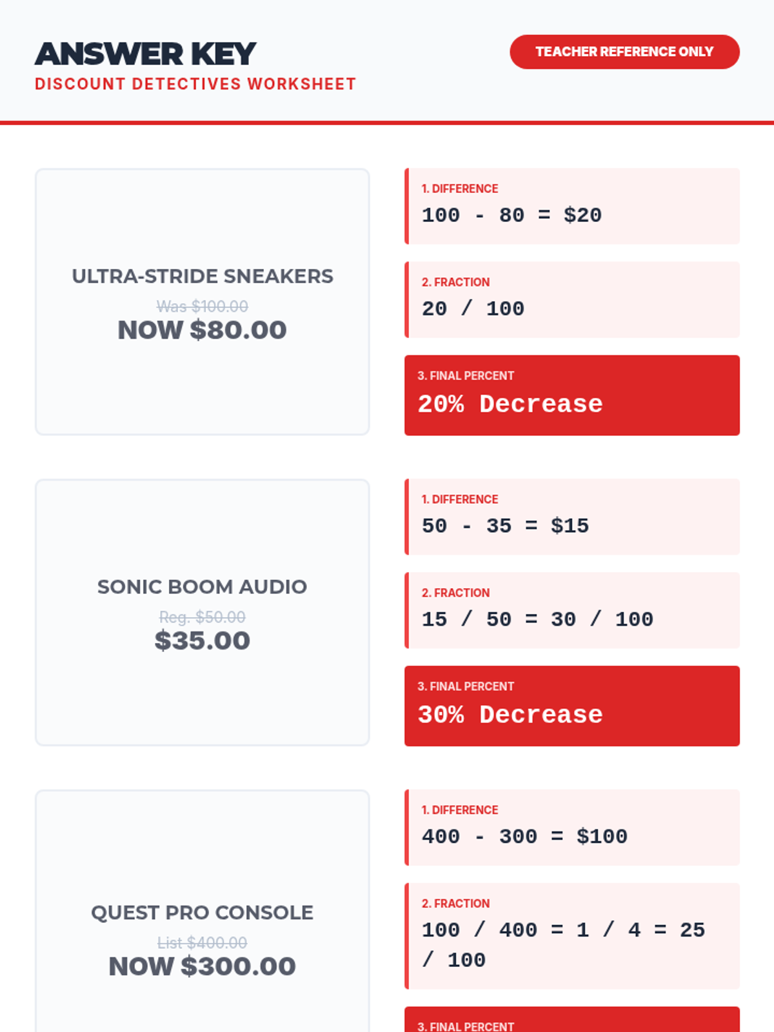The width and height of the screenshot is (774, 1032).
Task: Click the crossed-out List $400.00 price
Action: pos(203,943)
